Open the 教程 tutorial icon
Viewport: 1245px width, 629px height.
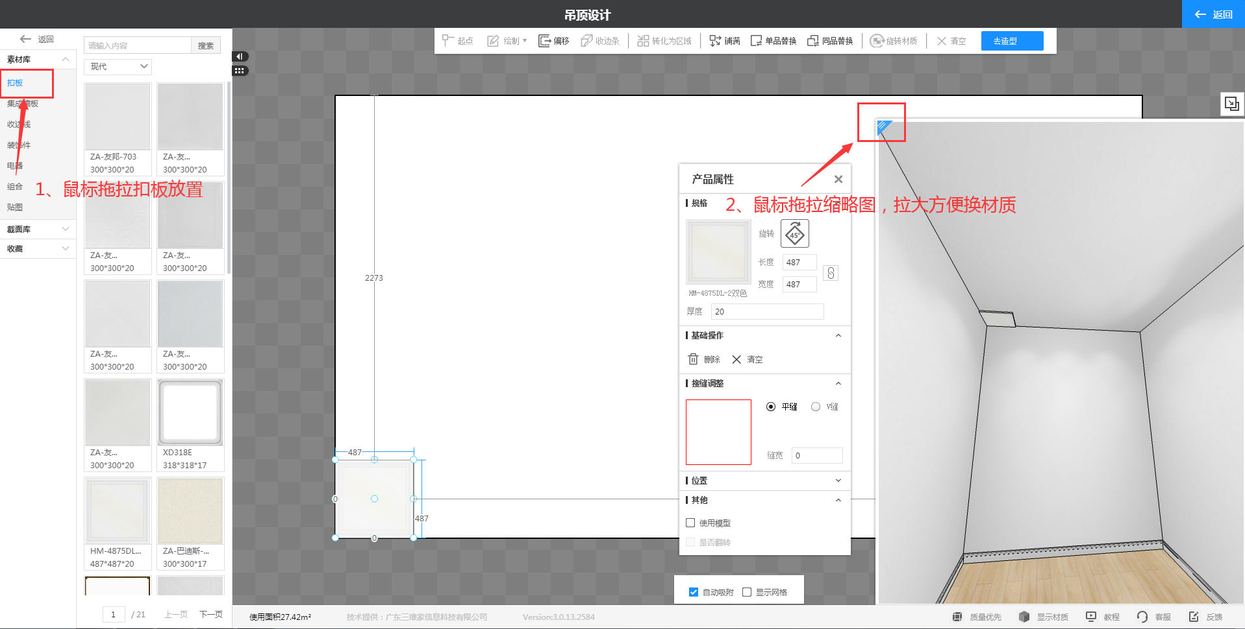pos(1091,617)
